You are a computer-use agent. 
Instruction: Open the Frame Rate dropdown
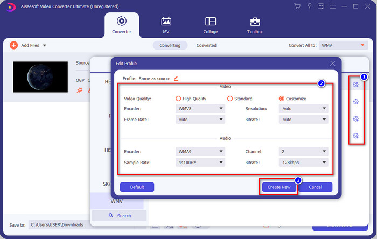[x=200, y=120]
